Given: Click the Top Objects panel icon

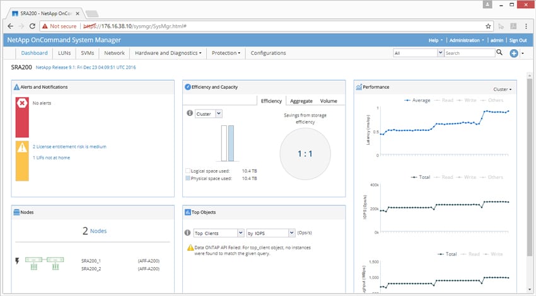Looking at the screenshot, I should tap(188, 212).
